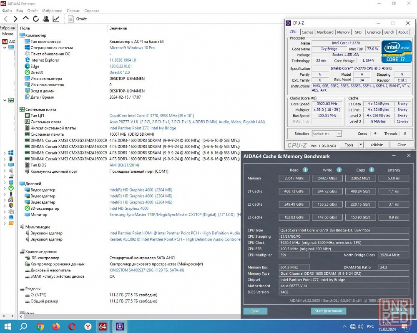
Task: Open the user icon in toolbar
Action: tap(46, 19)
